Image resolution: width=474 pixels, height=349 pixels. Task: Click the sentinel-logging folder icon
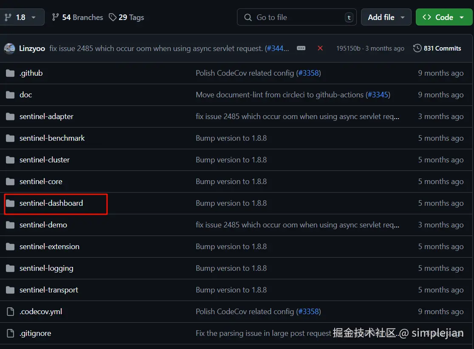[10, 269]
